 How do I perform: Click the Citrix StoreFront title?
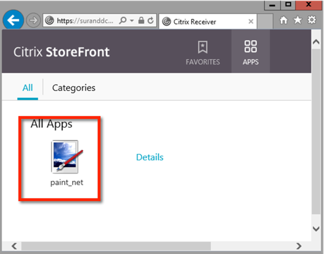click(61, 52)
